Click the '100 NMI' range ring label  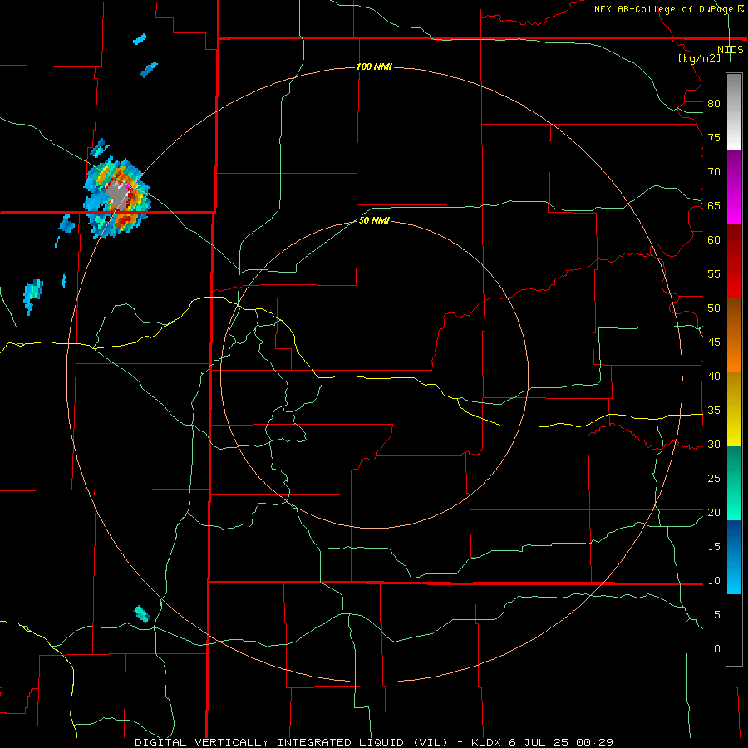[375, 66]
